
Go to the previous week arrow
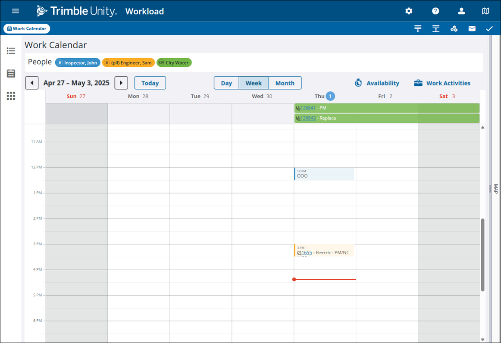[32, 83]
